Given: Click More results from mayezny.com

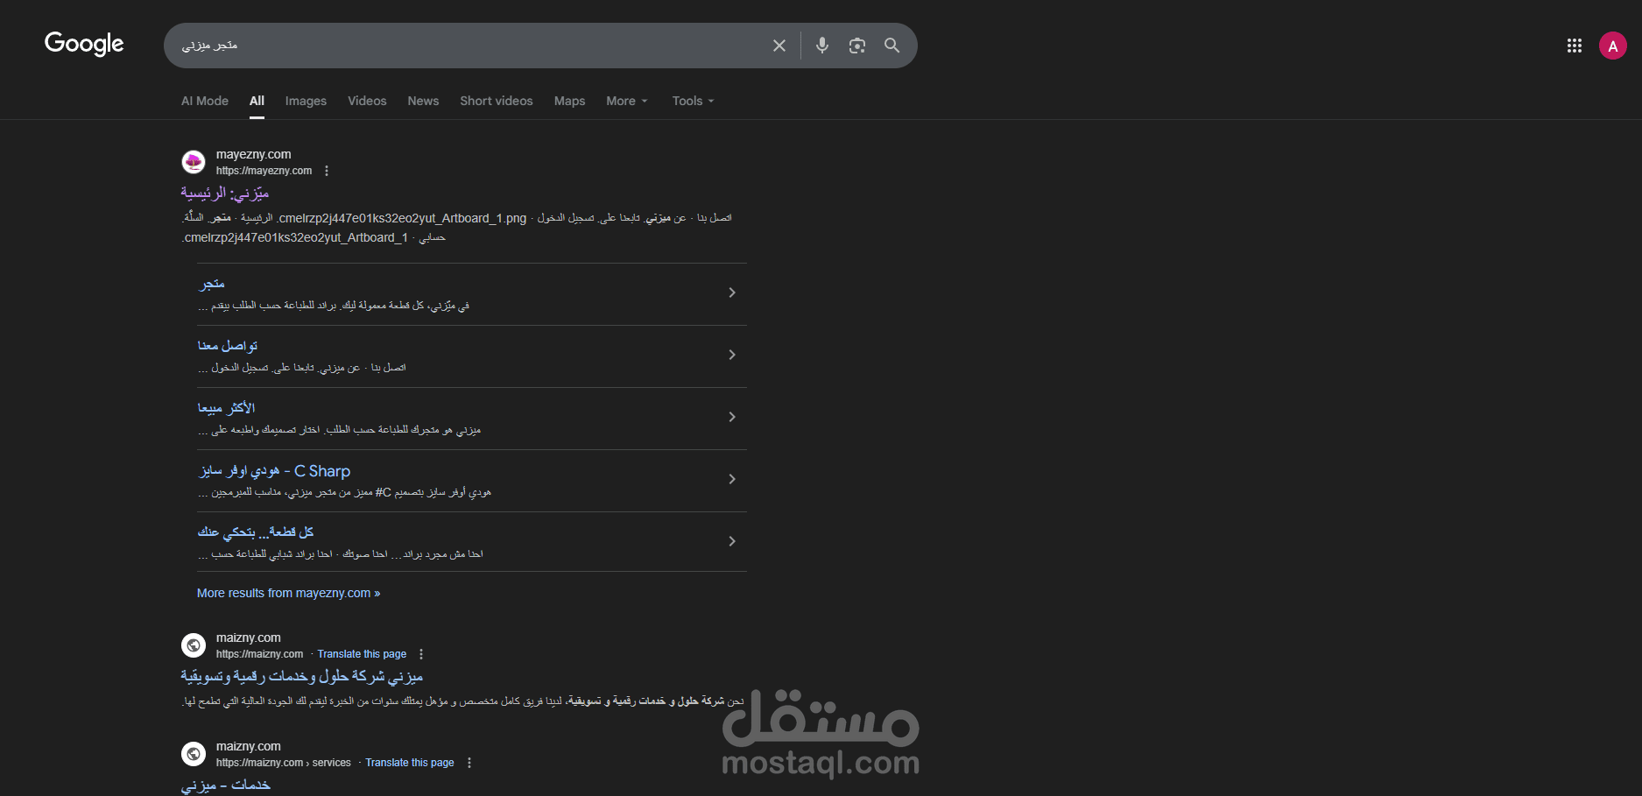Looking at the screenshot, I should click(x=288, y=593).
